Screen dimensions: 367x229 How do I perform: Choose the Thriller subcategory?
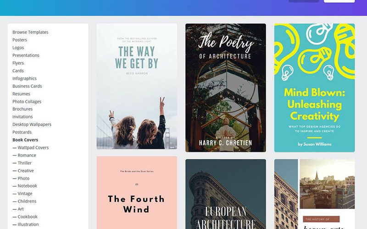[22, 163]
